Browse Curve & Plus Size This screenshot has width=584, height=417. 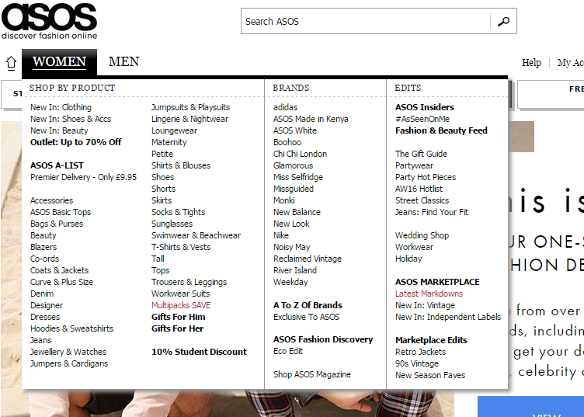click(62, 282)
